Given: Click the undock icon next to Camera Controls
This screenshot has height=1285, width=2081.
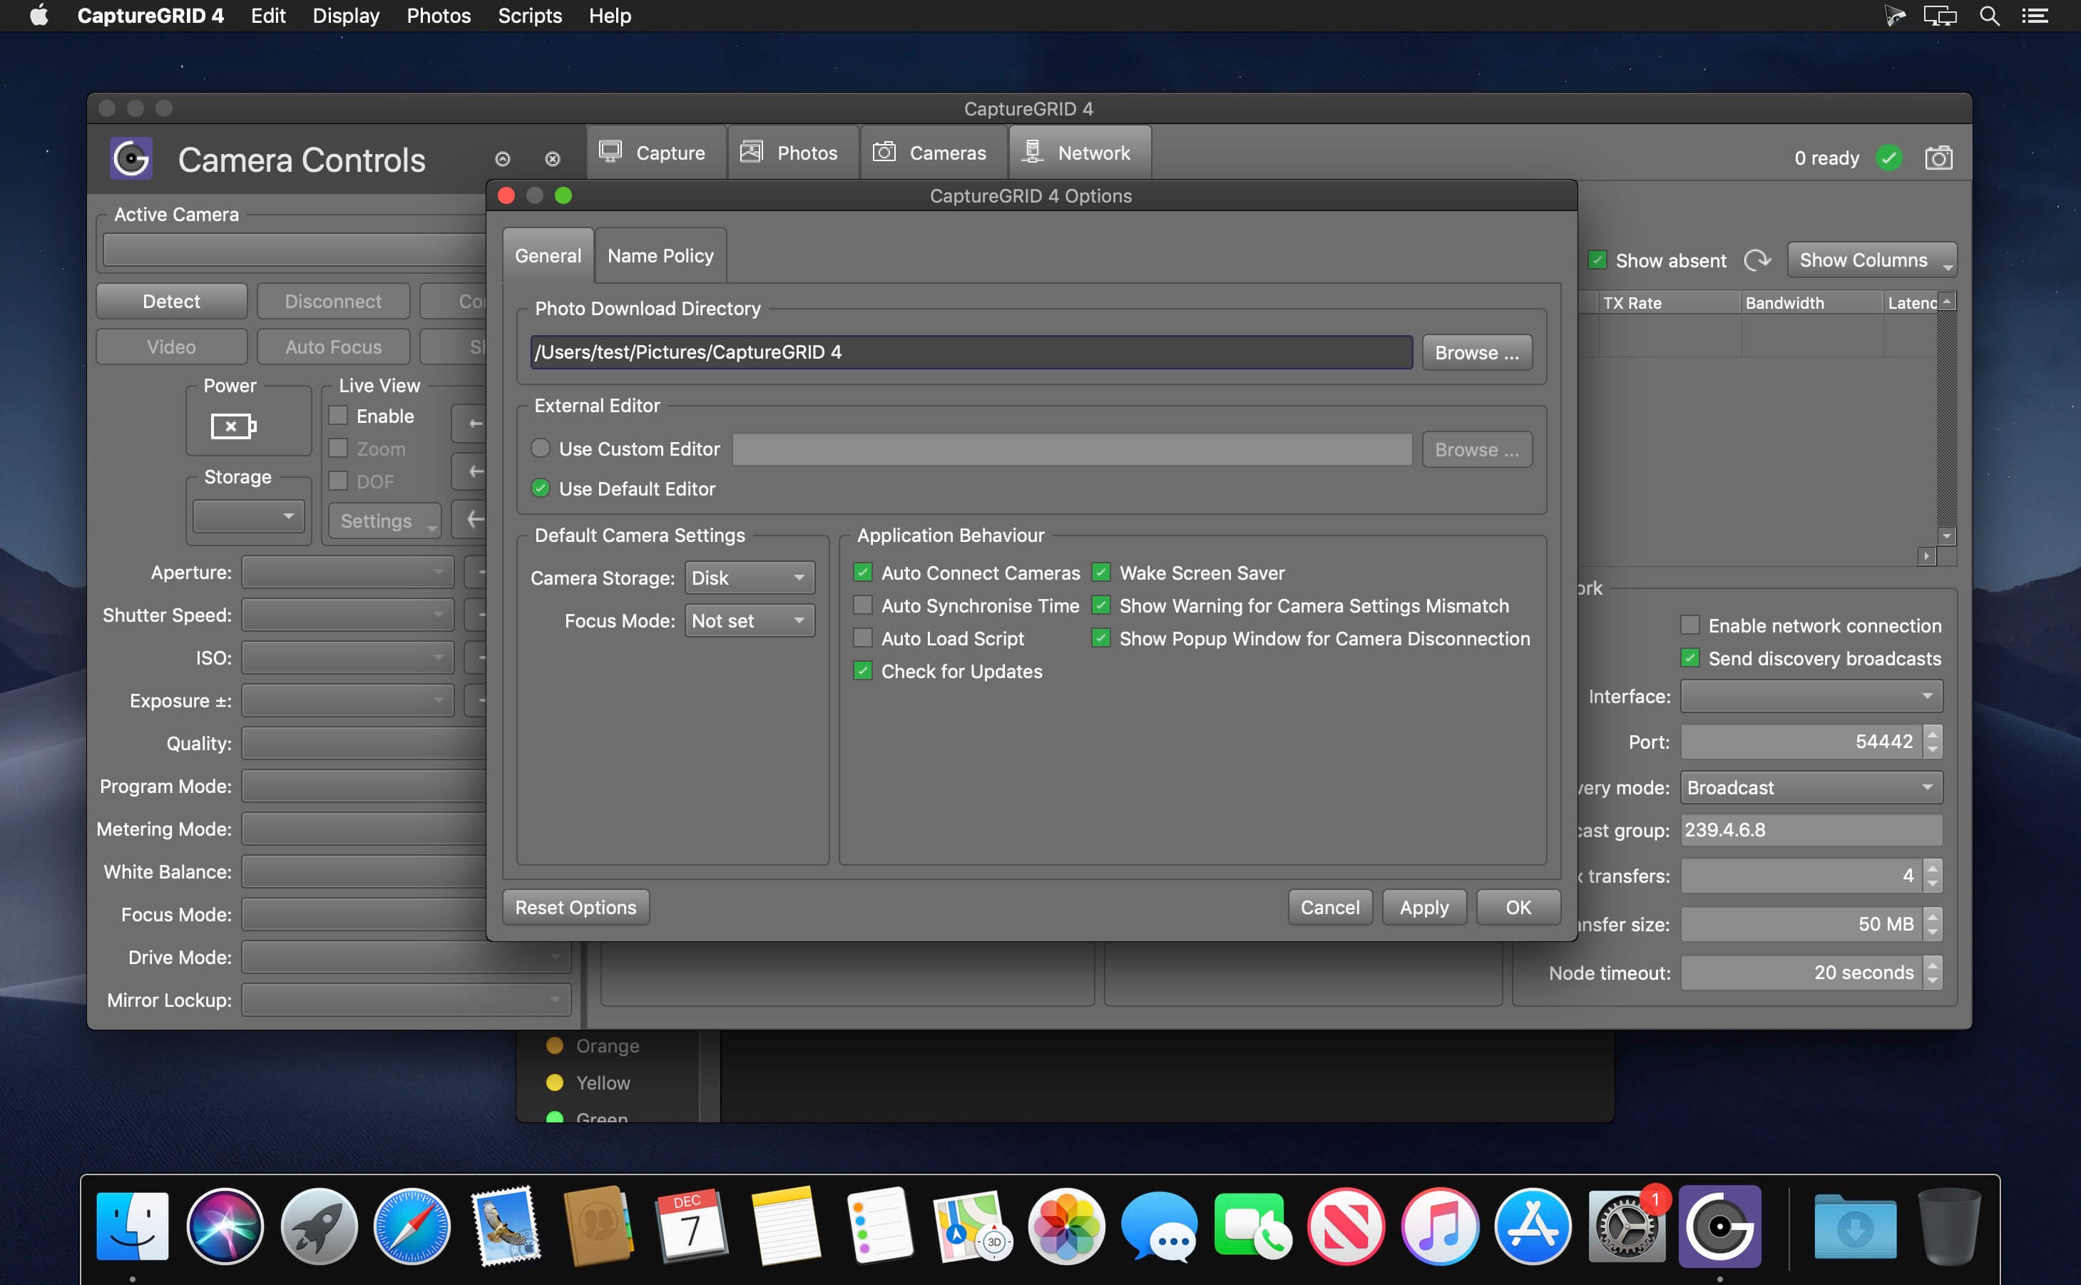Looking at the screenshot, I should pyautogui.click(x=502, y=159).
